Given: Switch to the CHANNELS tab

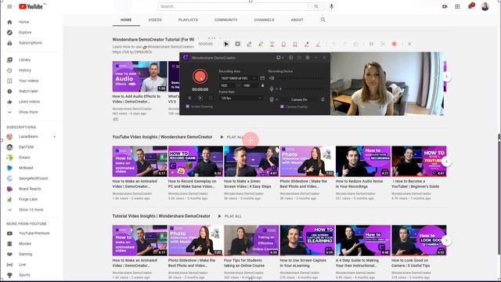Looking at the screenshot, I should coord(265,20).
